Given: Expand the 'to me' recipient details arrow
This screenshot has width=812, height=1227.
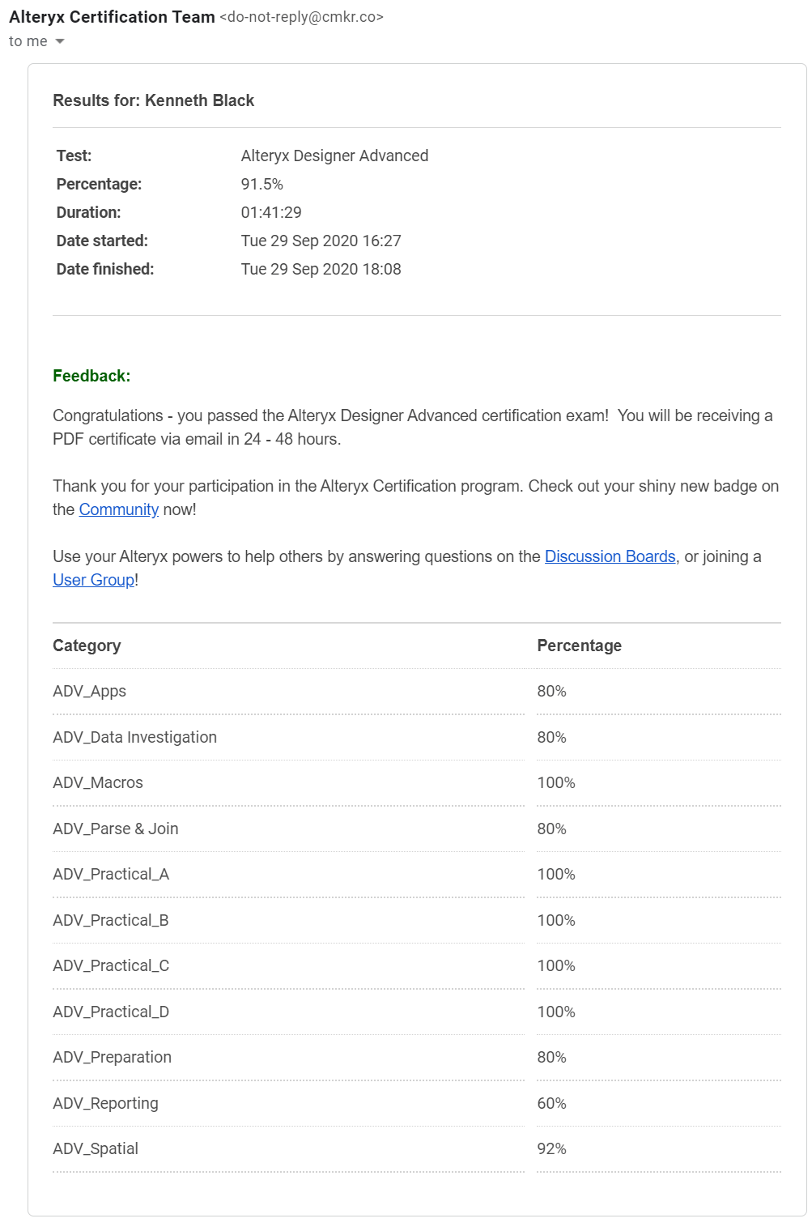Looking at the screenshot, I should (x=59, y=41).
